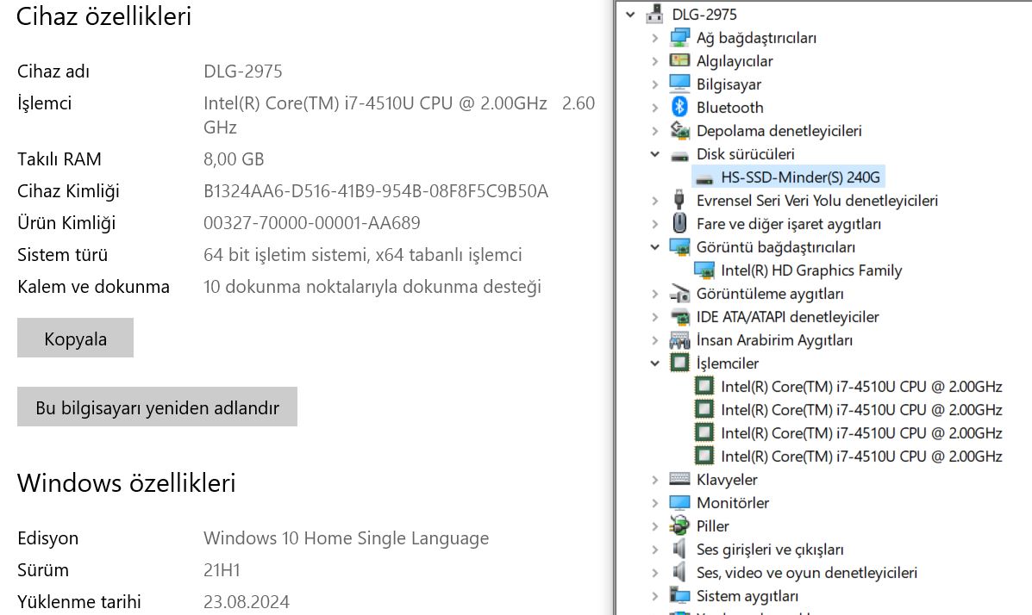Expand the IDE ATA/ATAPI denetleyiciler node
Viewport: 1032px width, 615px height.
655,317
